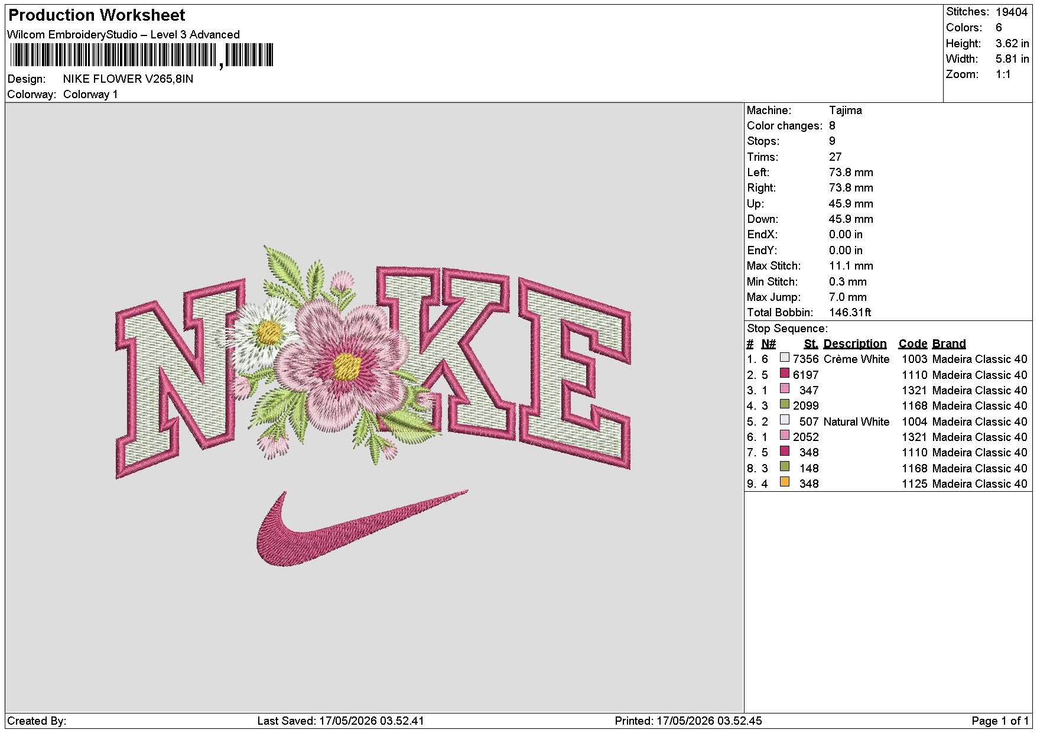Select the 'Last Saved: 17/05/2026 03.52.41' footer text
1037x733 pixels.
pyautogui.click(x=341, y=721)
